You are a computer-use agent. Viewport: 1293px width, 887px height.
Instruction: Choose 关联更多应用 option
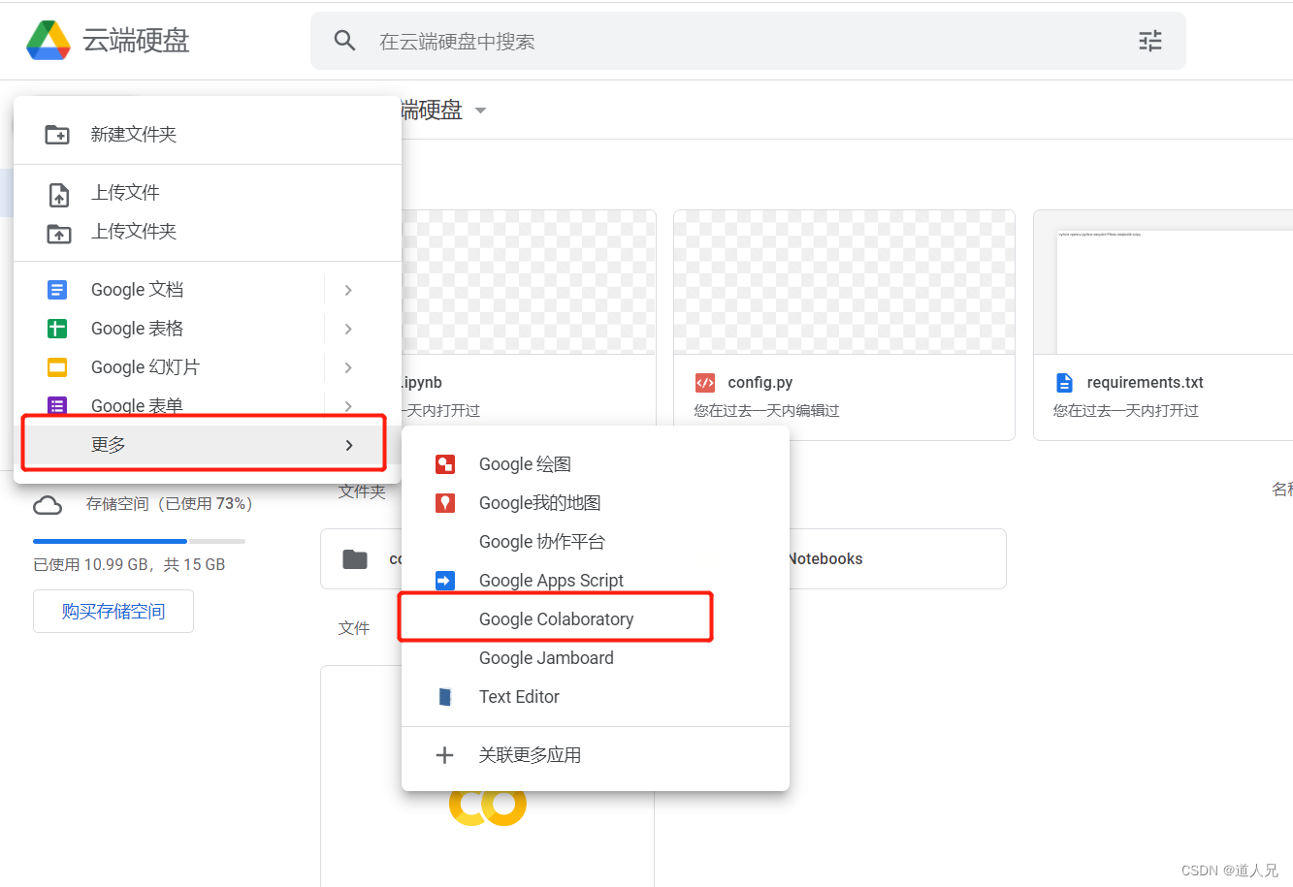click(596, 755)
